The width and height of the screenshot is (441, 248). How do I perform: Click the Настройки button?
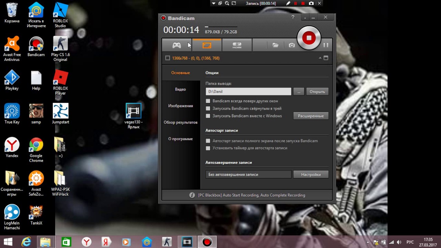pos(311,175)
